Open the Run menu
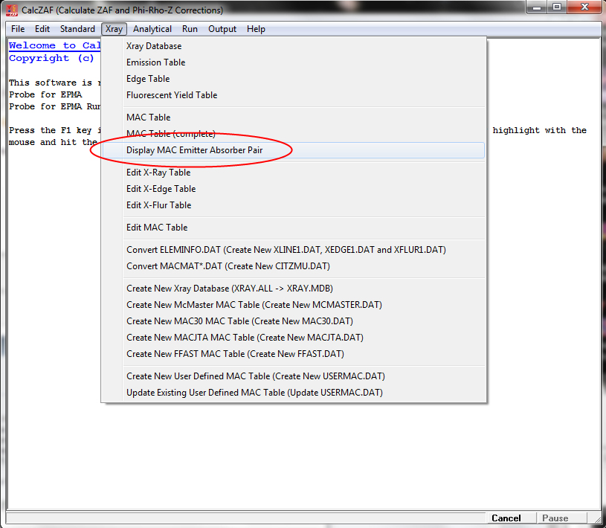Screen dimensions: 606x528 pyautogui.click(x=190, y=29)
